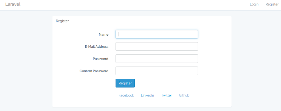Open the Login page from navbar
Screen dimensions: 281x111
254,4
